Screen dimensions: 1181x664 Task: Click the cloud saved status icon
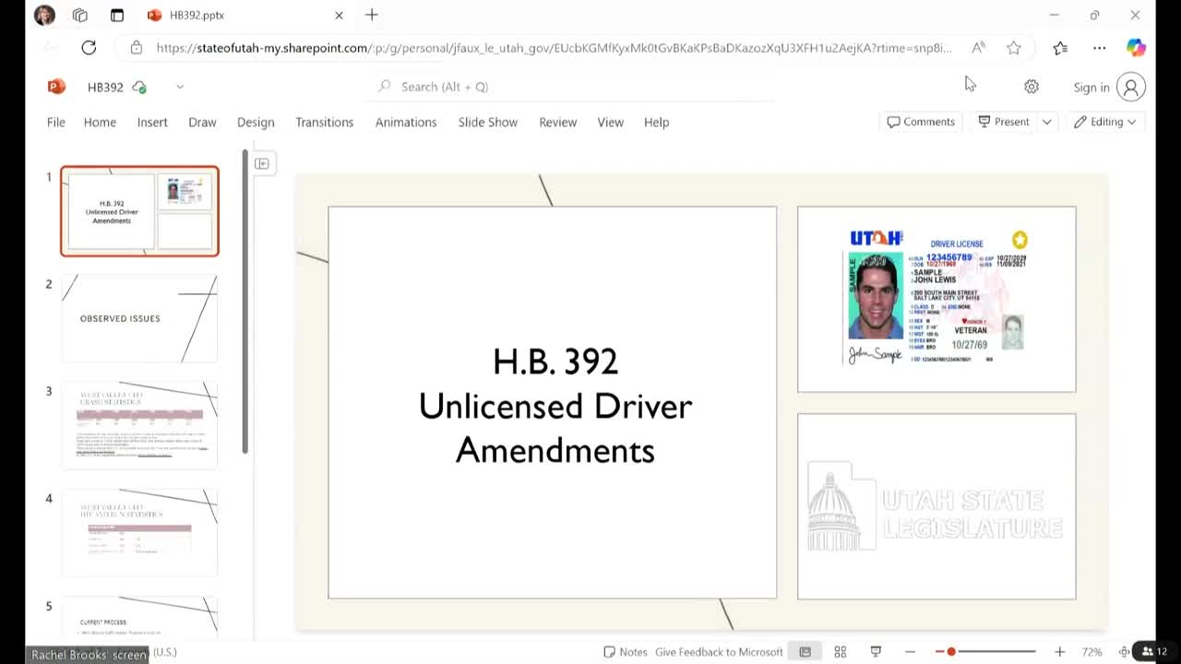[x=139, y=87]
